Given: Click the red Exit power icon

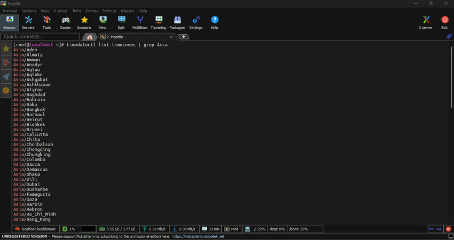Looking at the screenshot, I should click(444, 22).
